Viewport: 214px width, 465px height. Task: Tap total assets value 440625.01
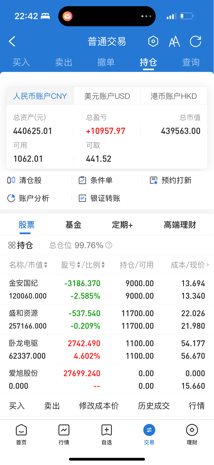(x=33, y=131)
